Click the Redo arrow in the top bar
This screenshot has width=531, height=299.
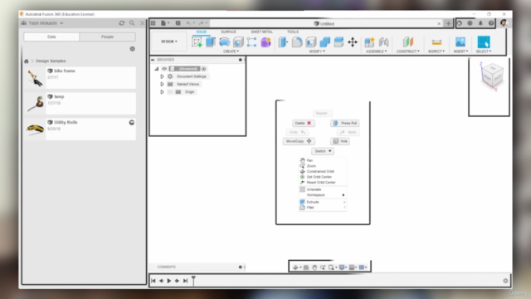pyautogui.click(x=201, y=23)
